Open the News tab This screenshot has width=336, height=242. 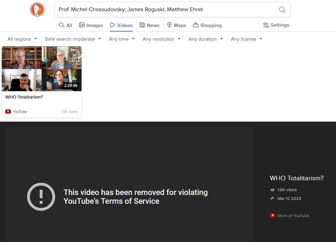pos(149,25)
